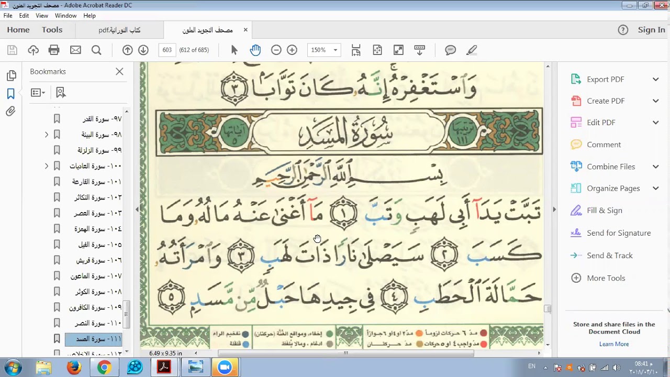Select the سورة الكوثر bookmark
The image size is (670, 377).
(98, 292)
